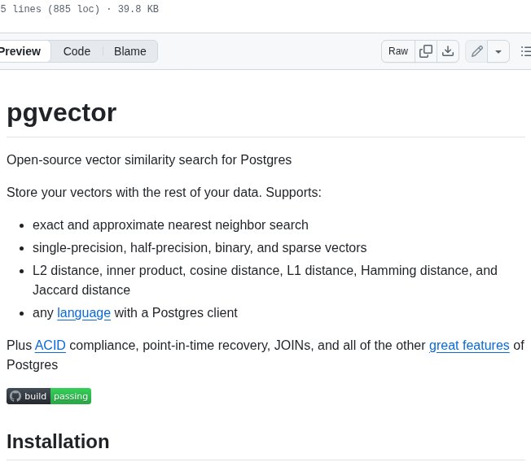531x462 pixels.
Task: Download raw file icon
Action: pos(448,51)
